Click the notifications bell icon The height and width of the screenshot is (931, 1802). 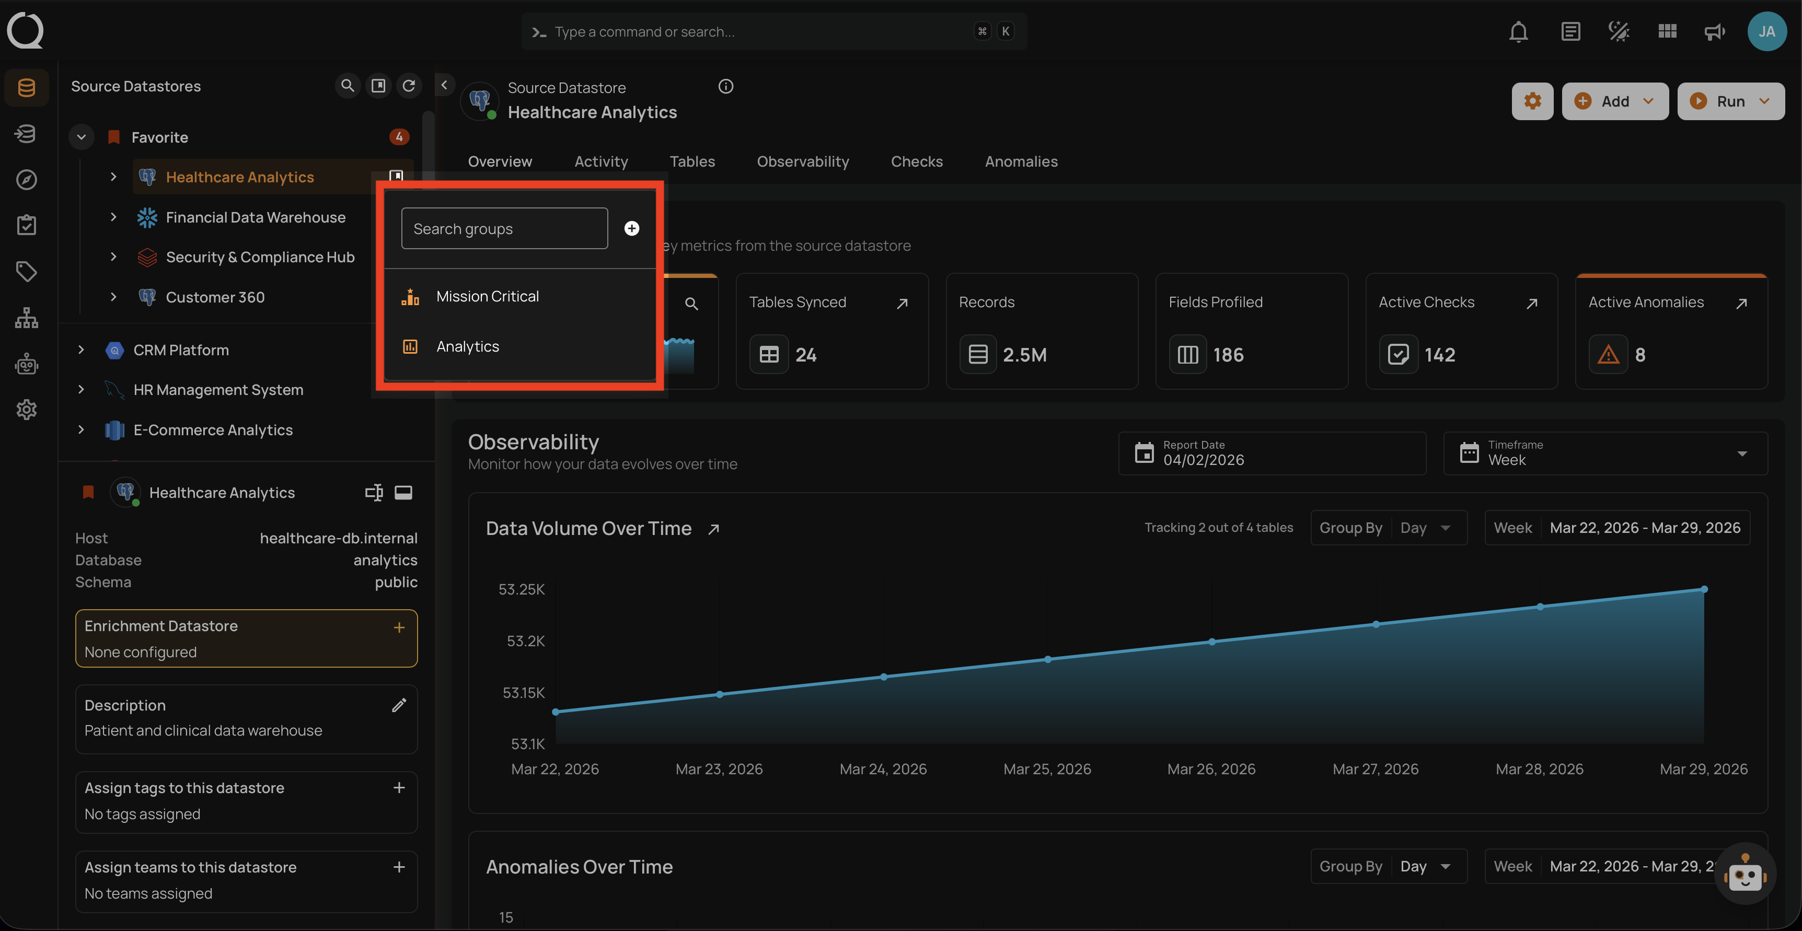pyautogui.click(x=1518, y=31)
